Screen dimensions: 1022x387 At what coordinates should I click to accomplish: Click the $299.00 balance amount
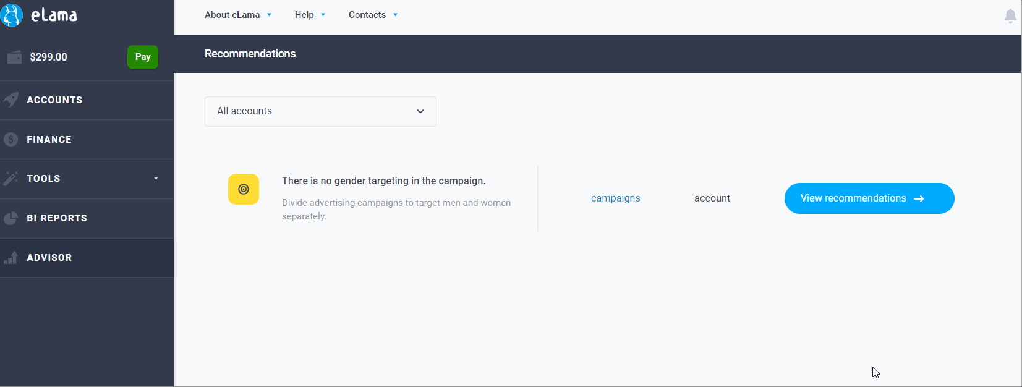(48, 57)
